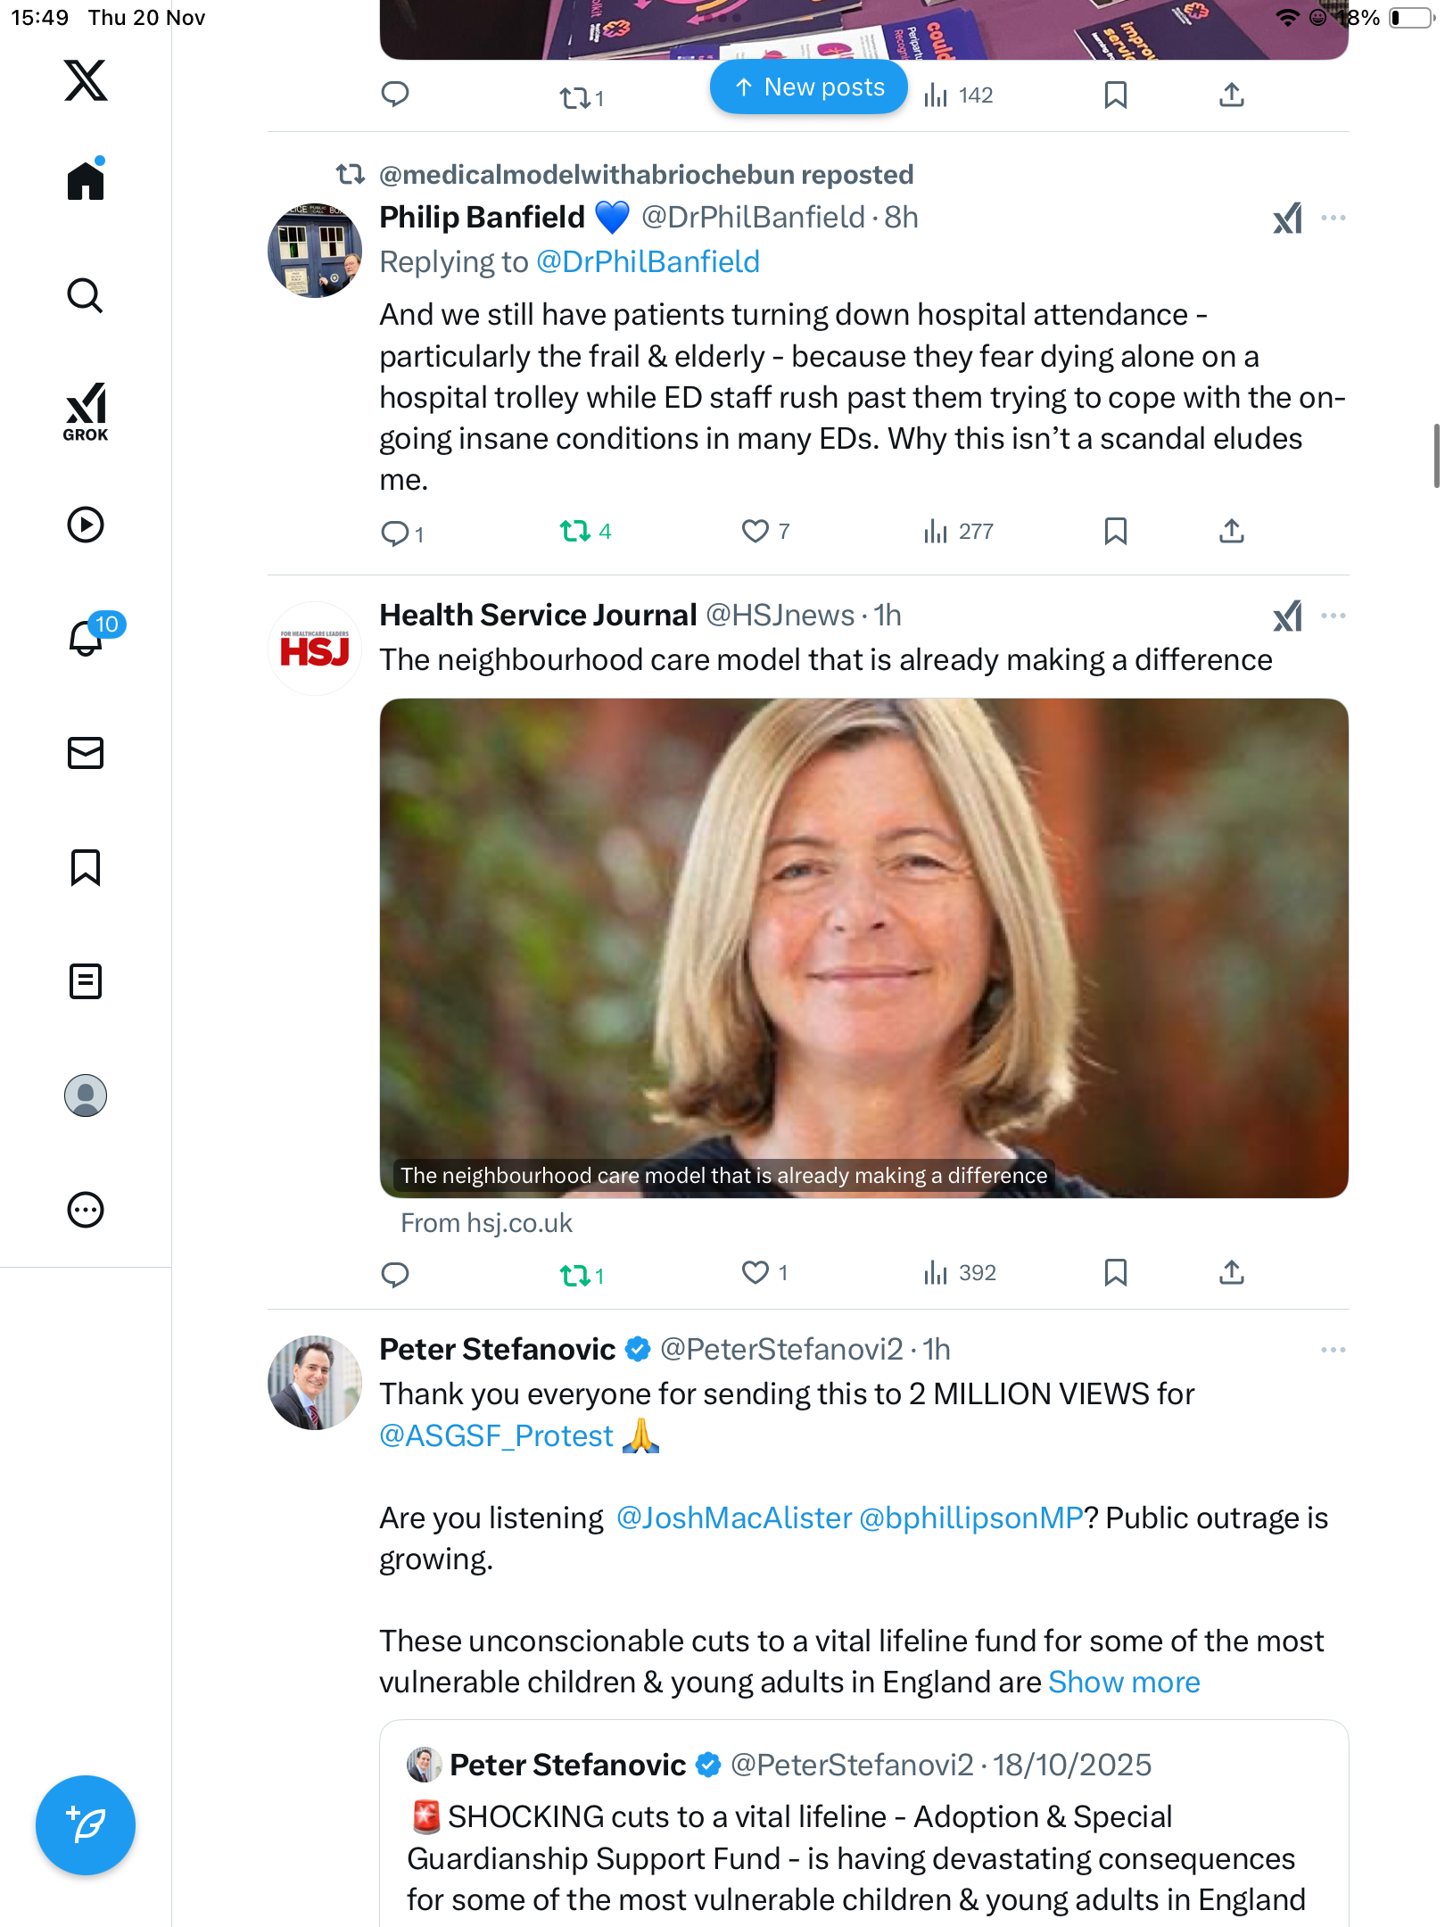Expand Peter Stefanovic's post with Show more
1445x1927 pixels.
[1124, 1682]
